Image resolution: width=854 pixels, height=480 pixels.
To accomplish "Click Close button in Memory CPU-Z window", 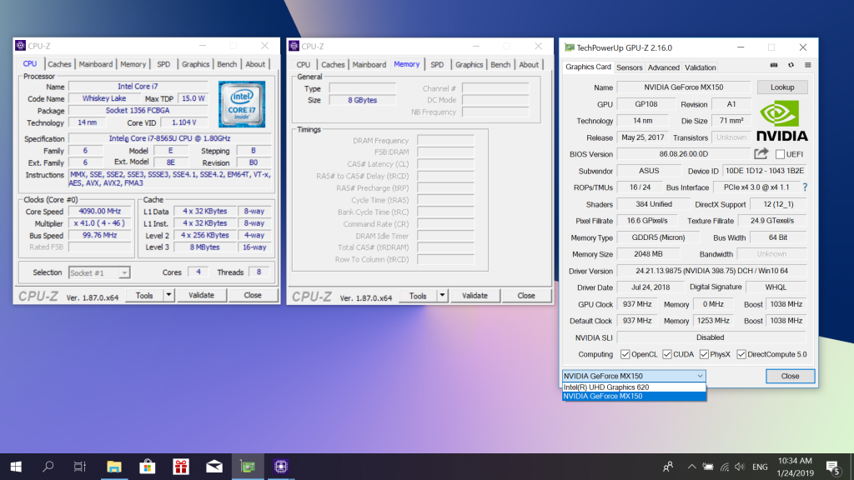I will tap(526, 296).
